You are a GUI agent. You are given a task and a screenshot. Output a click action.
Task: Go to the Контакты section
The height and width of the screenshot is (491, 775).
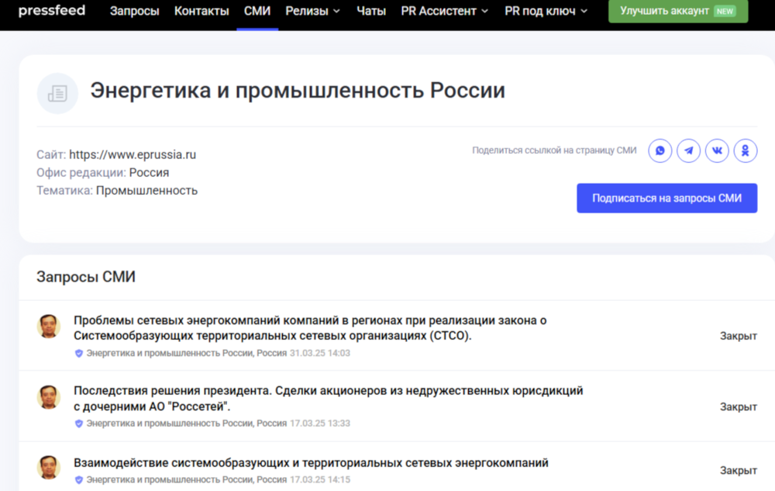pyautogui.click(x=201, y=11)
